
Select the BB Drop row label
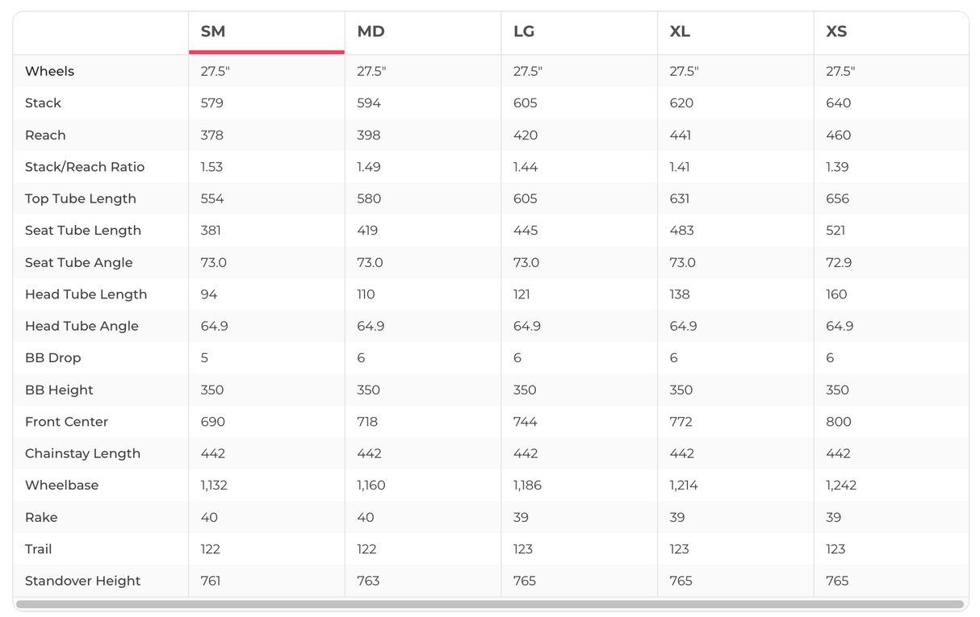53,358
